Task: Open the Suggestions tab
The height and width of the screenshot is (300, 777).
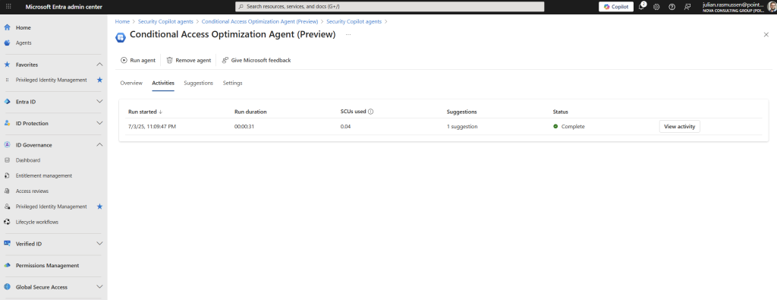Action: coord(198,83)
